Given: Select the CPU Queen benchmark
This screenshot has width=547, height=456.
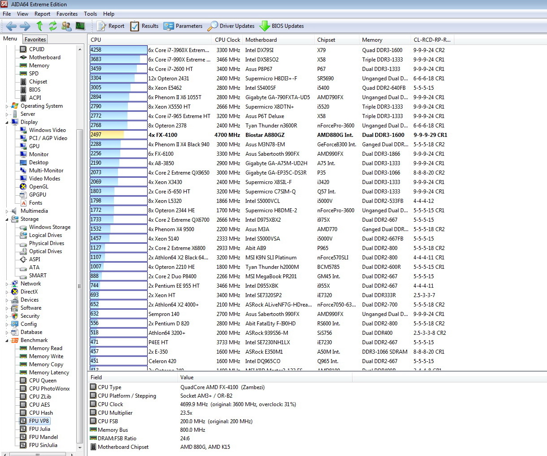Looking at the screenshot, I should click(x=43, y=381).
